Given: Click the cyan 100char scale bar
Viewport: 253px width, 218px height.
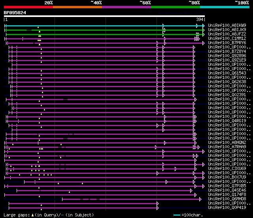Looking at the screenshot, I should click(x=177, y=215).
